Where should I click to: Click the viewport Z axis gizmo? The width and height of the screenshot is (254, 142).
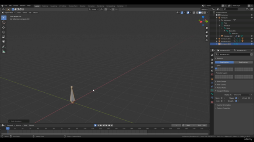point(203,17)
